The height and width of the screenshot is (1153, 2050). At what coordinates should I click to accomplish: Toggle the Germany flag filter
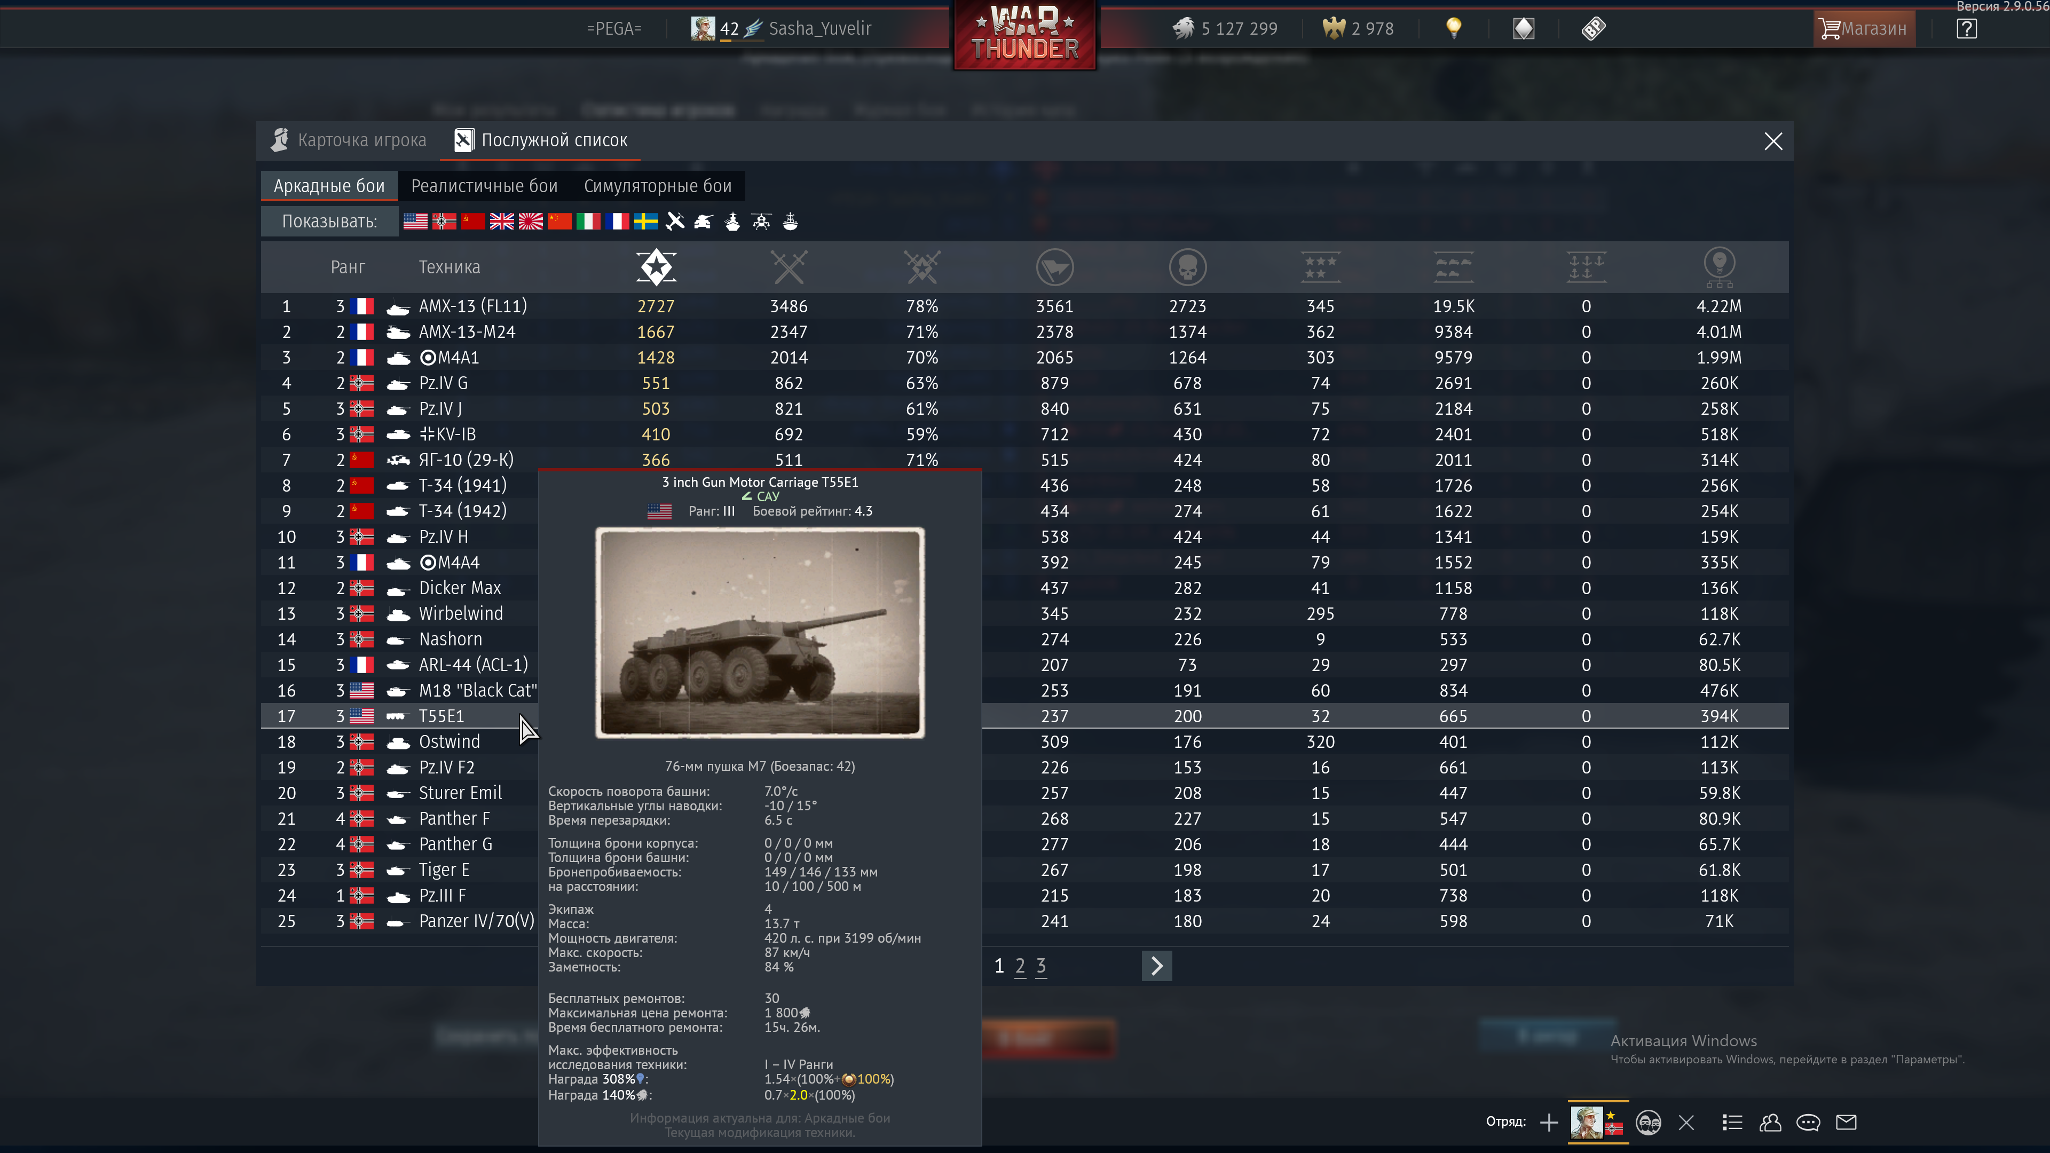(444, 221)
